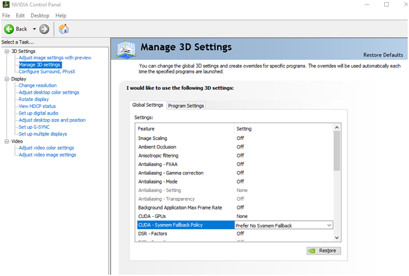Select Change resolution in task tree
Viewport: 409px width, 276px height.
[37, 85]
